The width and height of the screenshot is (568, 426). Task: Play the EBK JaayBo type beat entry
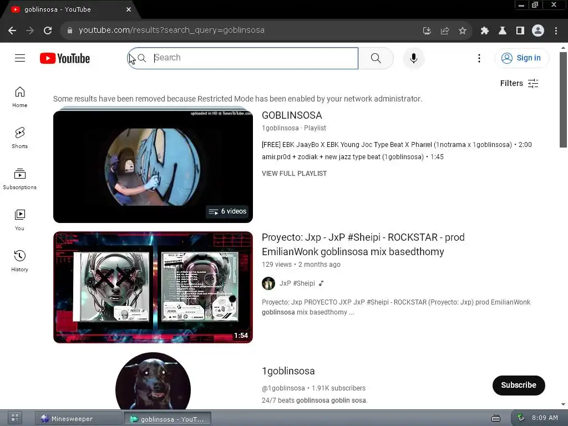(x=397, y=145)
